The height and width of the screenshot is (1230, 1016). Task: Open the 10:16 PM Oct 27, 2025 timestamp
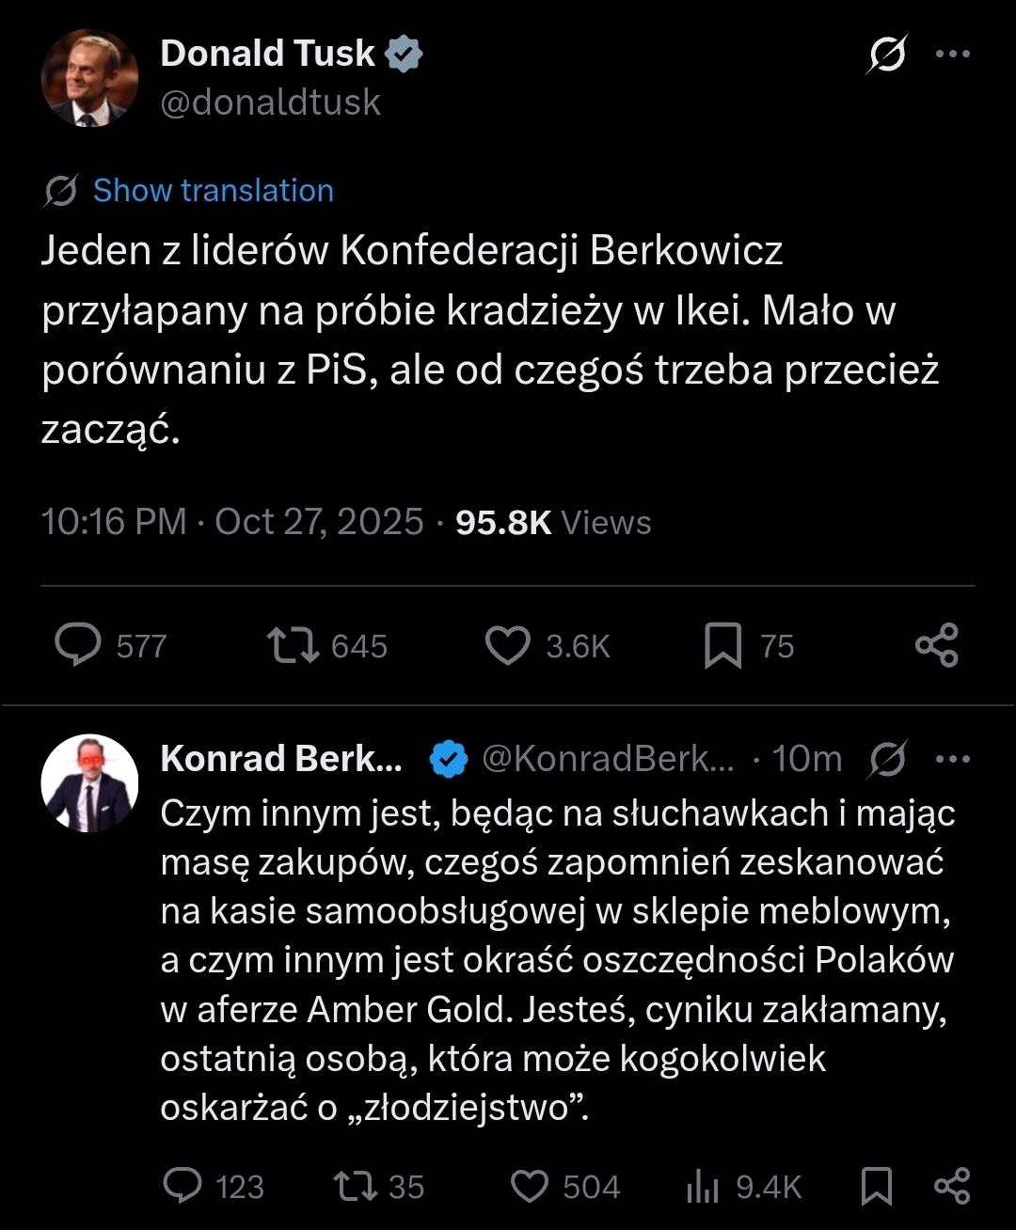[x=232, y=522]
